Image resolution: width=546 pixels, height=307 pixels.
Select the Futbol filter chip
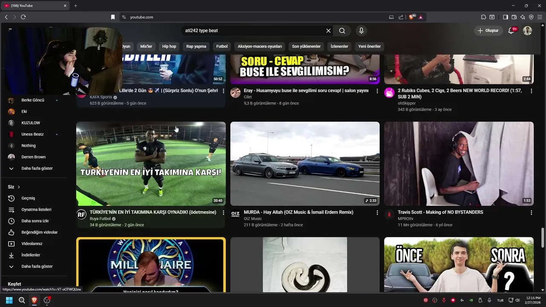pos(222,46)
